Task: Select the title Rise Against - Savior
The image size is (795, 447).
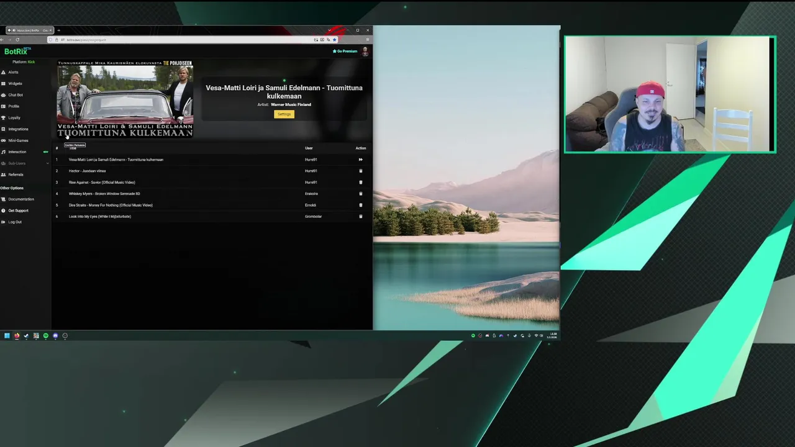Action: click(102, 182)
